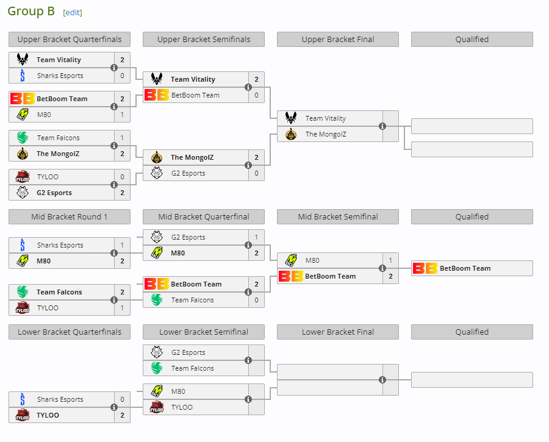Show info for BetBoom vs M80 upper quarterfinal
This screenshot has width=549, height=442.
pyautogui.click(x=114, y=107)
